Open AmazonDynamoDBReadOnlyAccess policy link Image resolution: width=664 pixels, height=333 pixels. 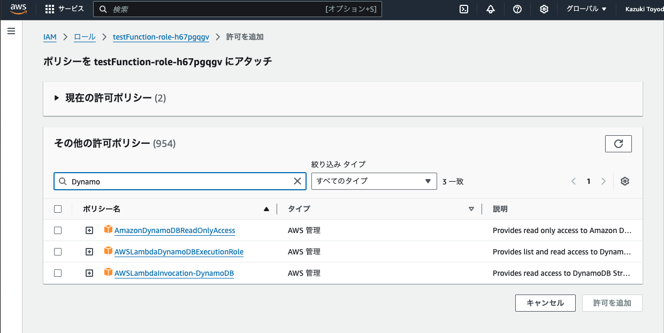(175, 230)
